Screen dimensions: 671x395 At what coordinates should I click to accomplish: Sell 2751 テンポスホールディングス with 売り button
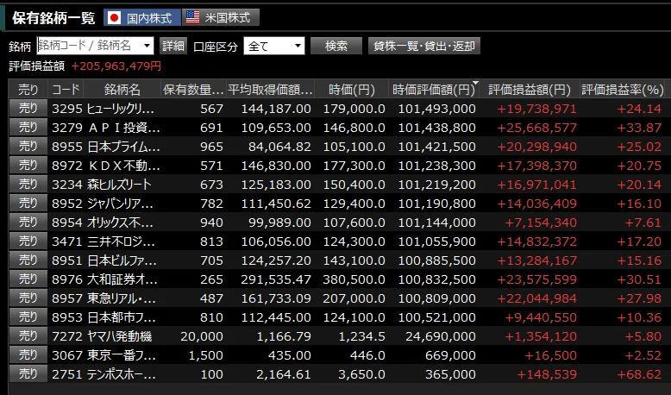(x=28, y=374)
